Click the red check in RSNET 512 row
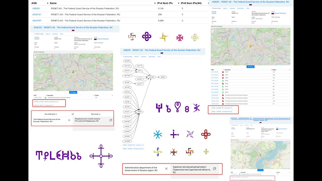 (223, 84)
